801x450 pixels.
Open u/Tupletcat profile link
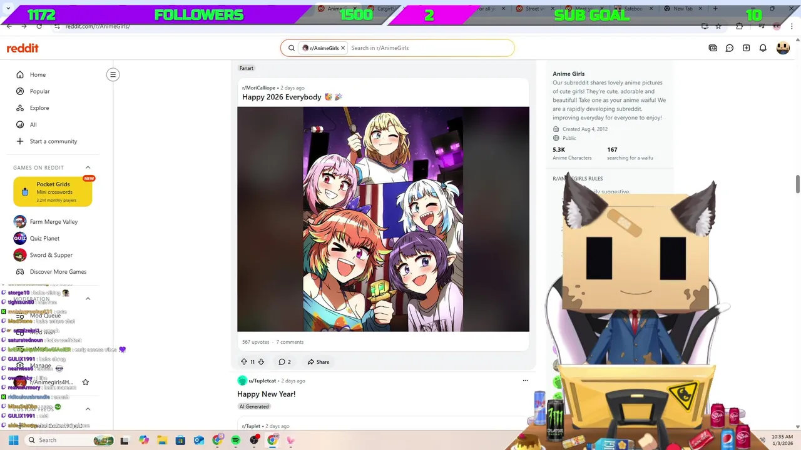(x=262, y=381)
